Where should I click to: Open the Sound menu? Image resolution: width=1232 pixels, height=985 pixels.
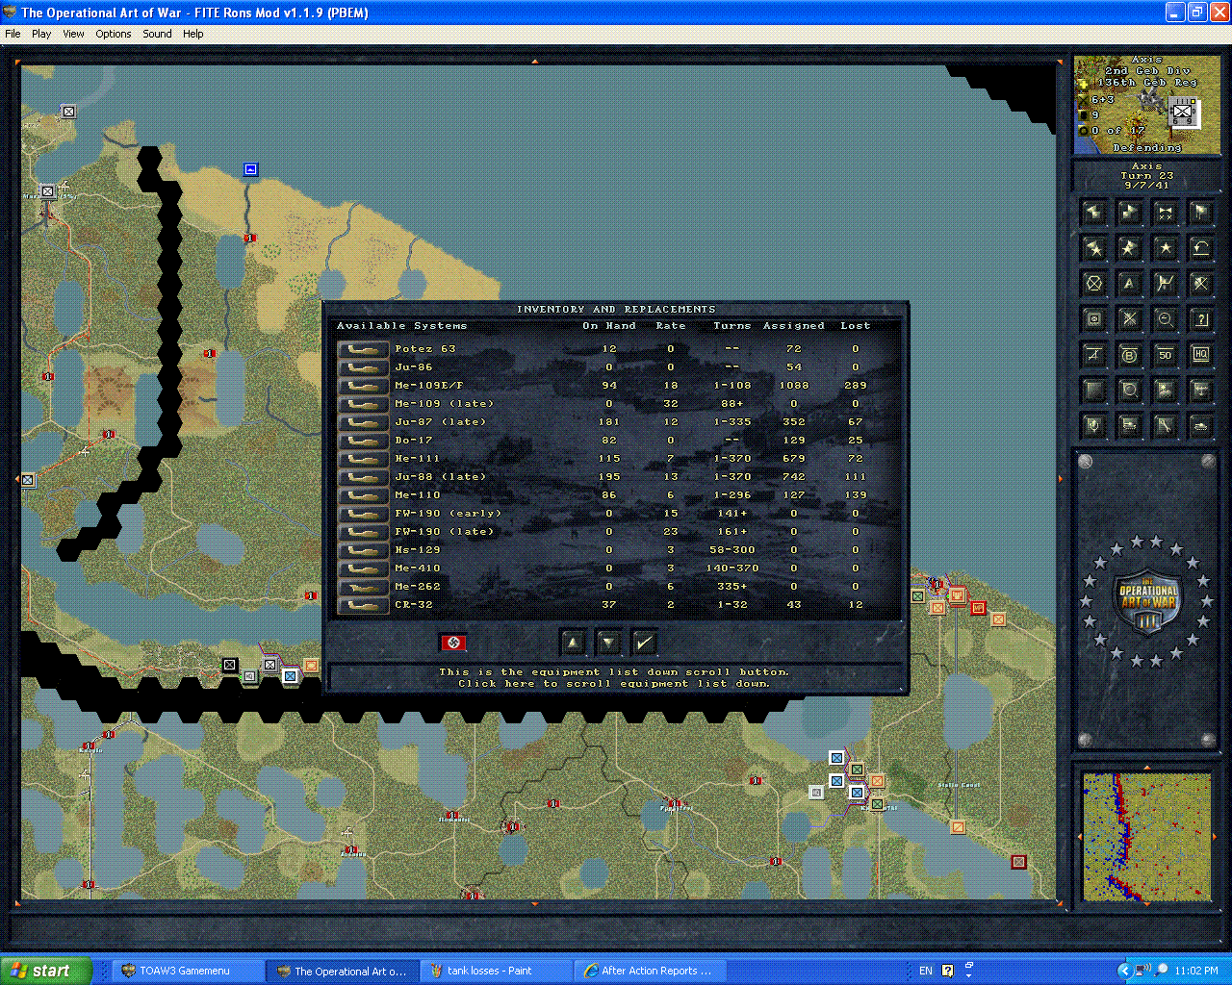pyautogui.click(x=156, y=33)
